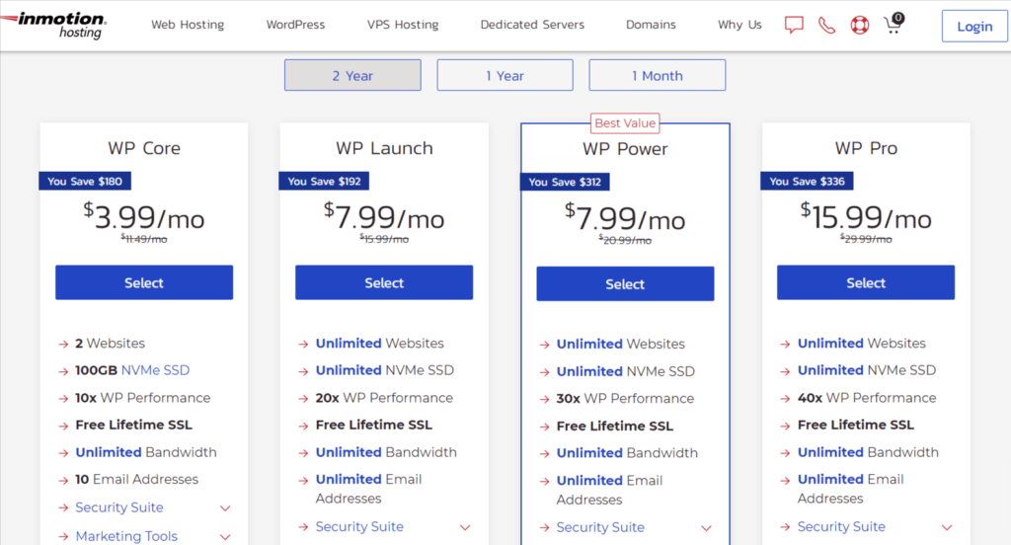Click Unlimited Bandwidth in WP Pro
The height and width of the screenshot is (545, 1011).
[868, 452]
